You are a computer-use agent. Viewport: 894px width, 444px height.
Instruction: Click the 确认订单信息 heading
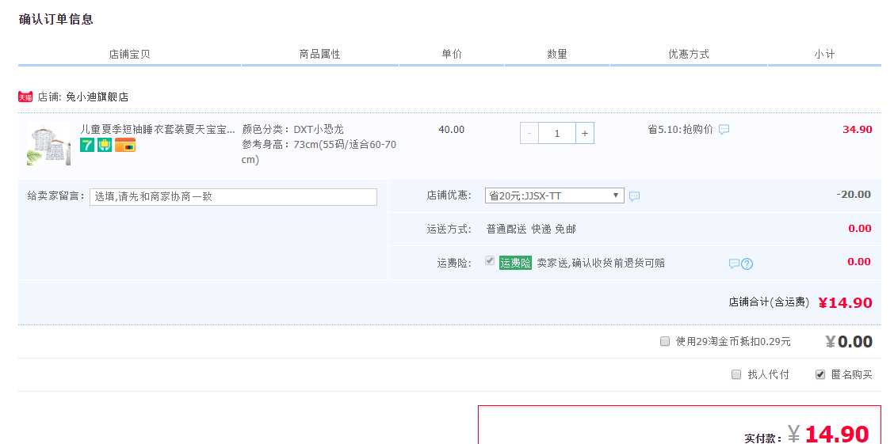(55, 19)
